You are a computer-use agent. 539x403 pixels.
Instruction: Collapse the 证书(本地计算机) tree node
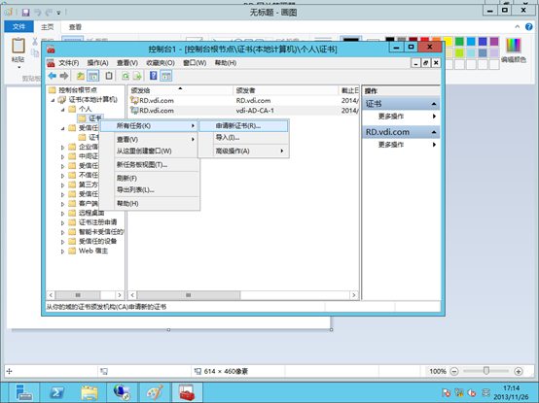53,100
